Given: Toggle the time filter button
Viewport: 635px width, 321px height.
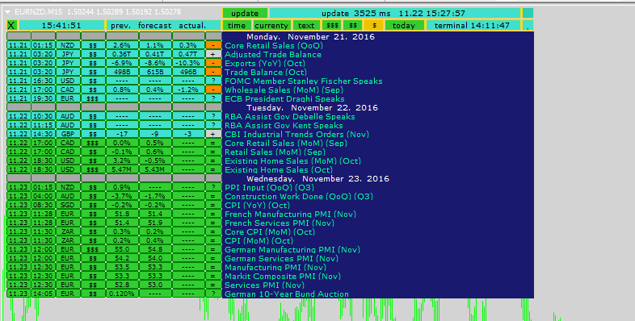Looking at the screenshot, I should click(x=237, y=26).
